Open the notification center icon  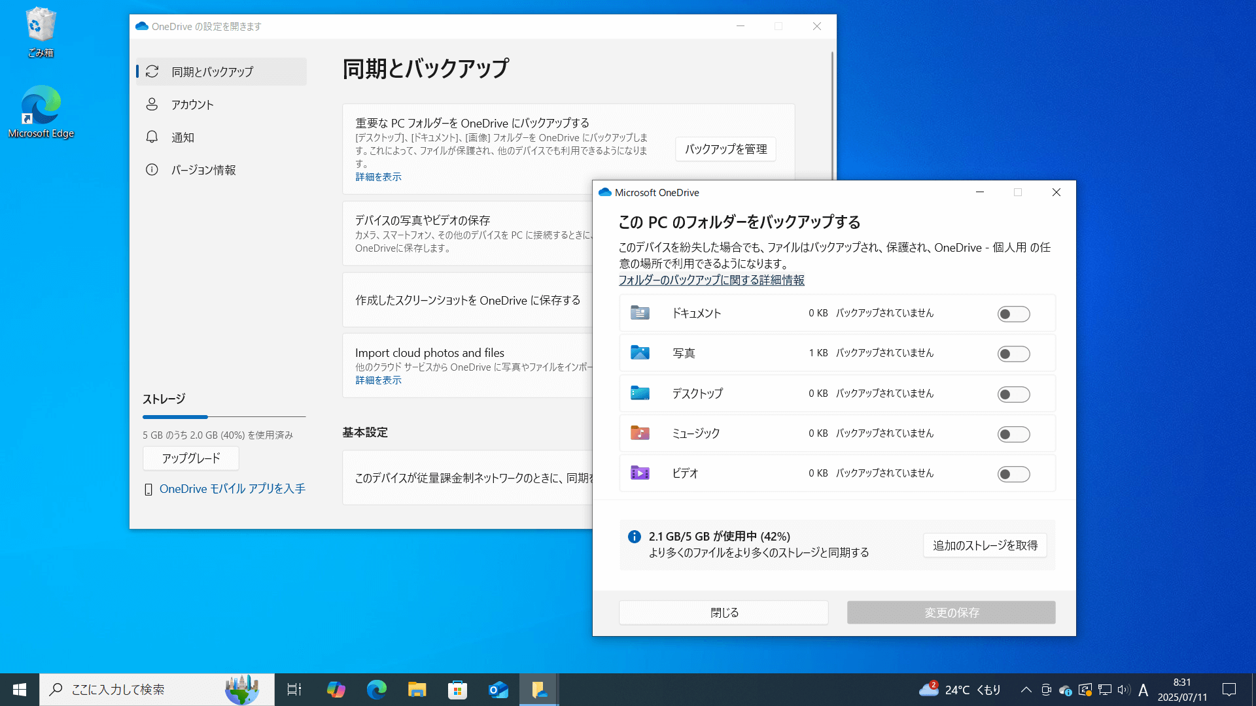point(1229,690)
